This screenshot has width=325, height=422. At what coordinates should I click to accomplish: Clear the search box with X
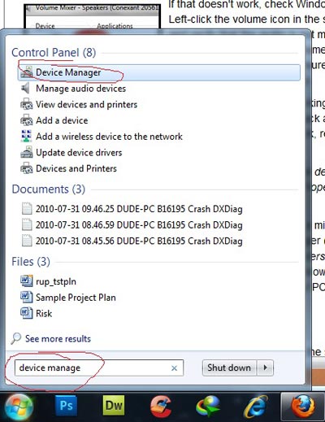tap(174, 368)
